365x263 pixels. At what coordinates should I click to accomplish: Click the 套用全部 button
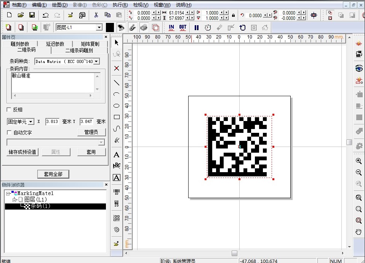(53, 174)
